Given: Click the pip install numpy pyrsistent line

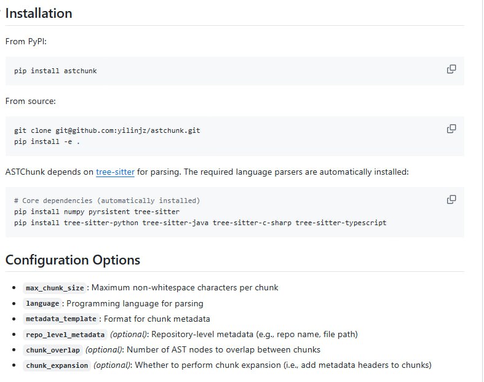Looking at the screenshot, I should coord(97,212).
